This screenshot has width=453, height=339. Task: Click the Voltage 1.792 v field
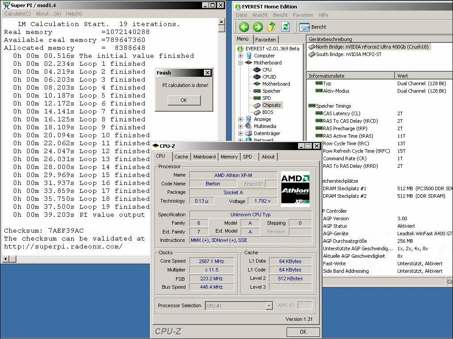[x=262, y=201]
